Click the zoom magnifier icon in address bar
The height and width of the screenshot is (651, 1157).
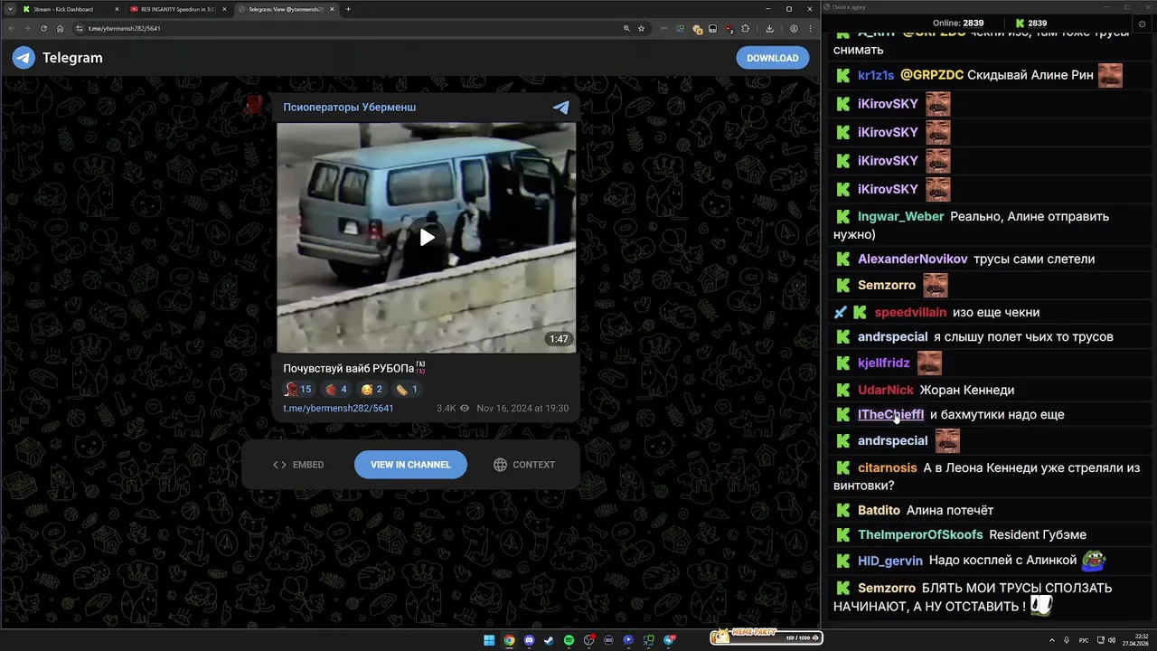coord(626,28)
